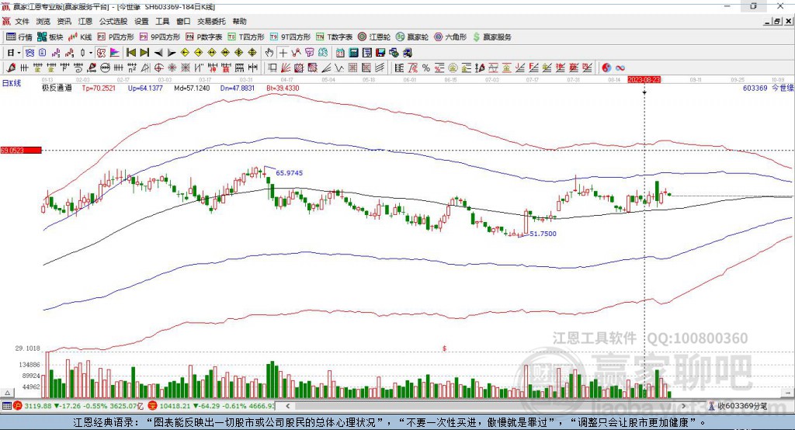Viewport: 795px width, 430px height.
Task: Open the 江恩 menu
Action: (85, 21)
